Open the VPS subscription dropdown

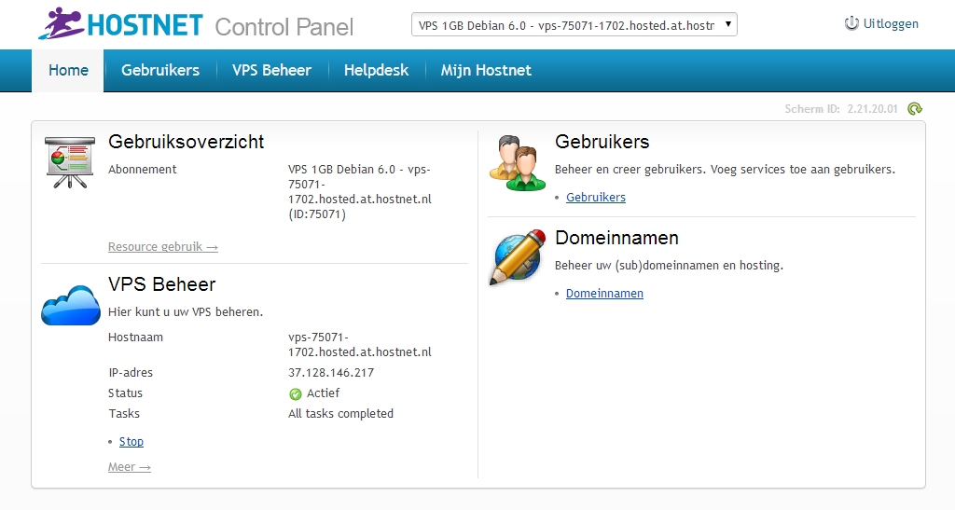[x=574, y=25]
